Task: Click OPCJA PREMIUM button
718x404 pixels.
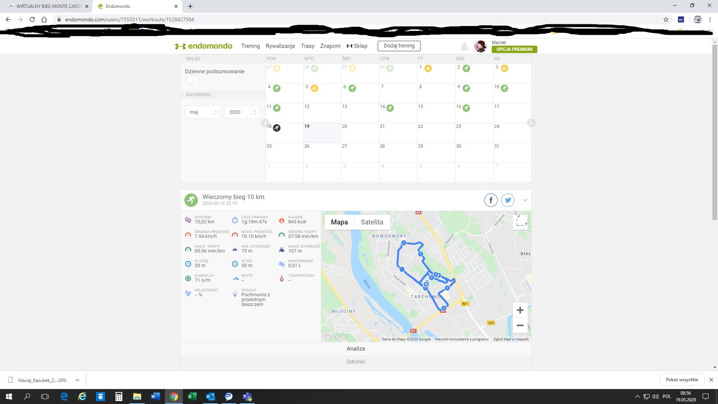Action: tap(514, 49)
